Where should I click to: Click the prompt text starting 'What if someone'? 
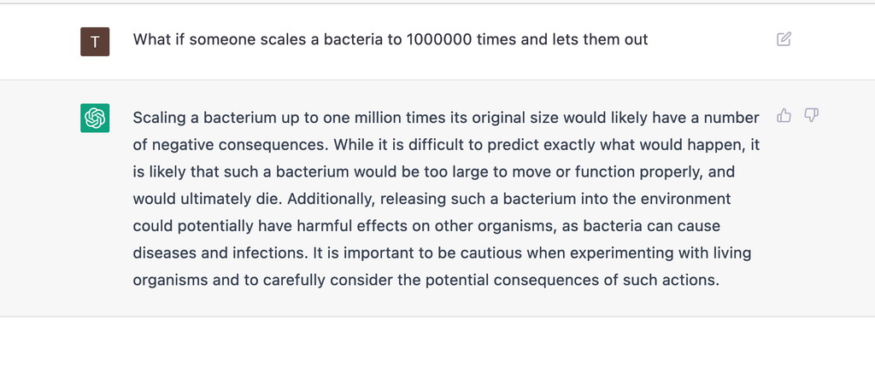[390, 39]
